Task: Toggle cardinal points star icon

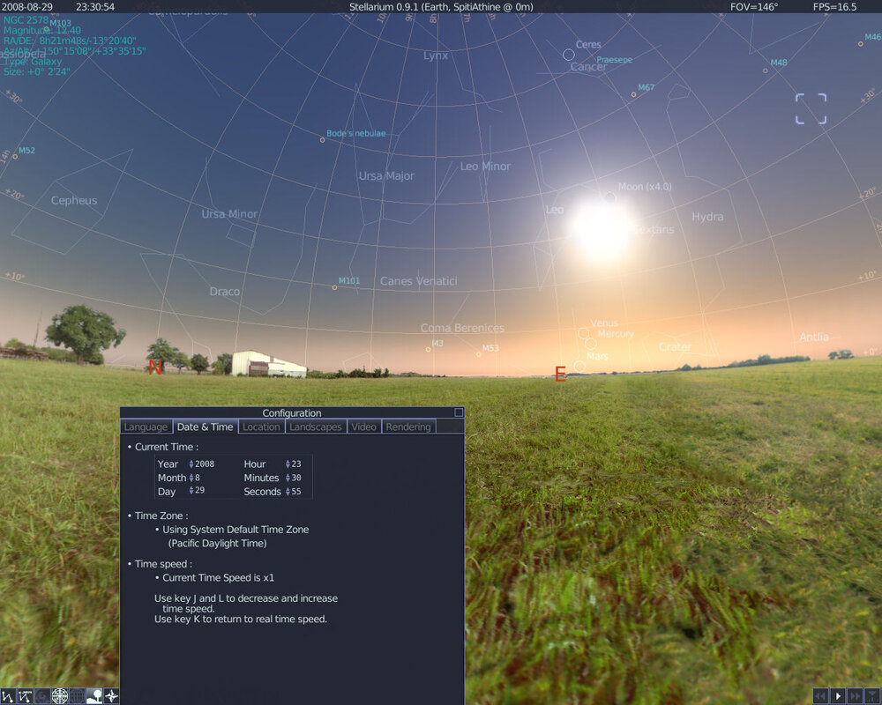Action: point(111,696)
